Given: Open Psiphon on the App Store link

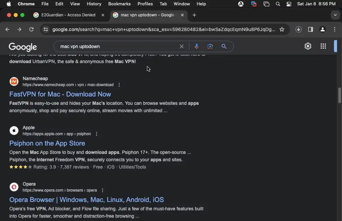Looking at the screenshot, I should (47, 143).
